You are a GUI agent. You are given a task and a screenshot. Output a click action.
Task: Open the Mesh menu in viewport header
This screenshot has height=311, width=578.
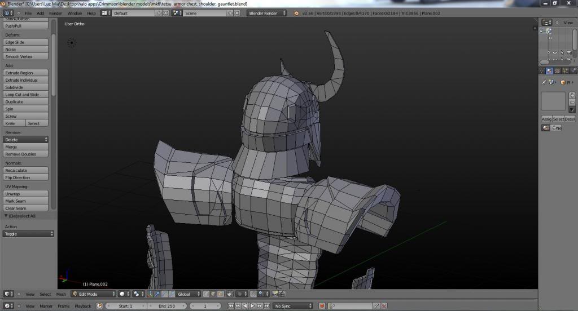61,294
